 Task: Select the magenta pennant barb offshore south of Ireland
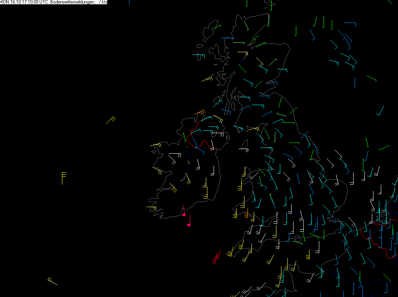pyautogui.click(x=189, y=221)
